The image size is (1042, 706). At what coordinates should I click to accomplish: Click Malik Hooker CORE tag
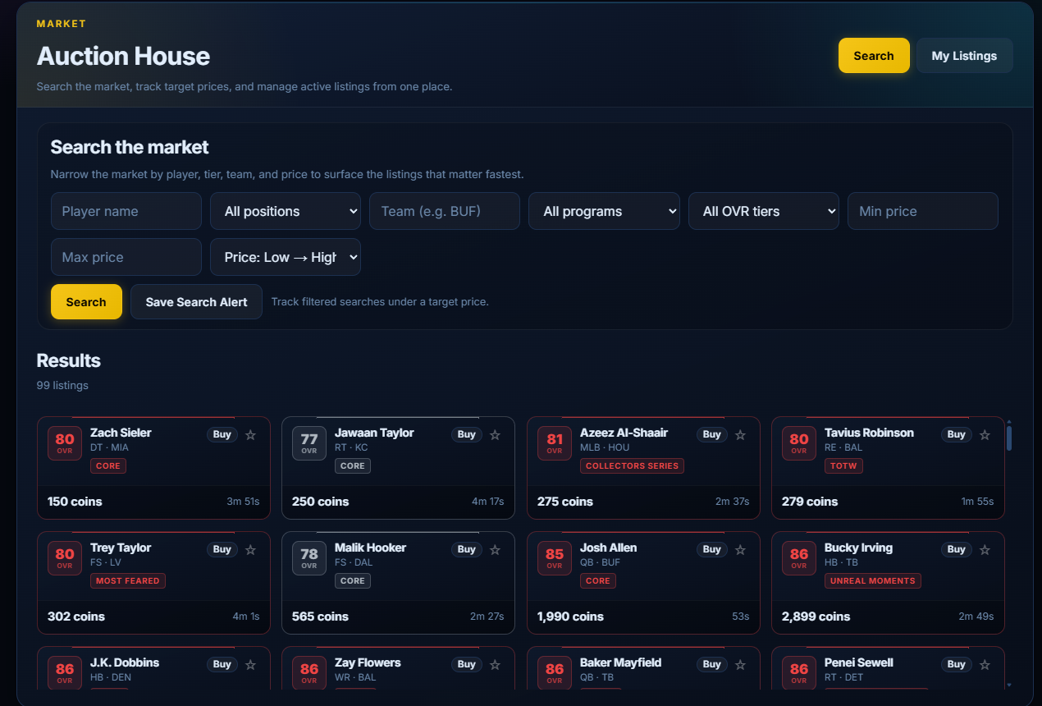coord(353,580)
